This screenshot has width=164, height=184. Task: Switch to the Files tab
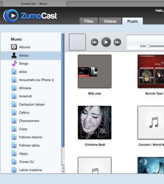click(x=88, y=21)
